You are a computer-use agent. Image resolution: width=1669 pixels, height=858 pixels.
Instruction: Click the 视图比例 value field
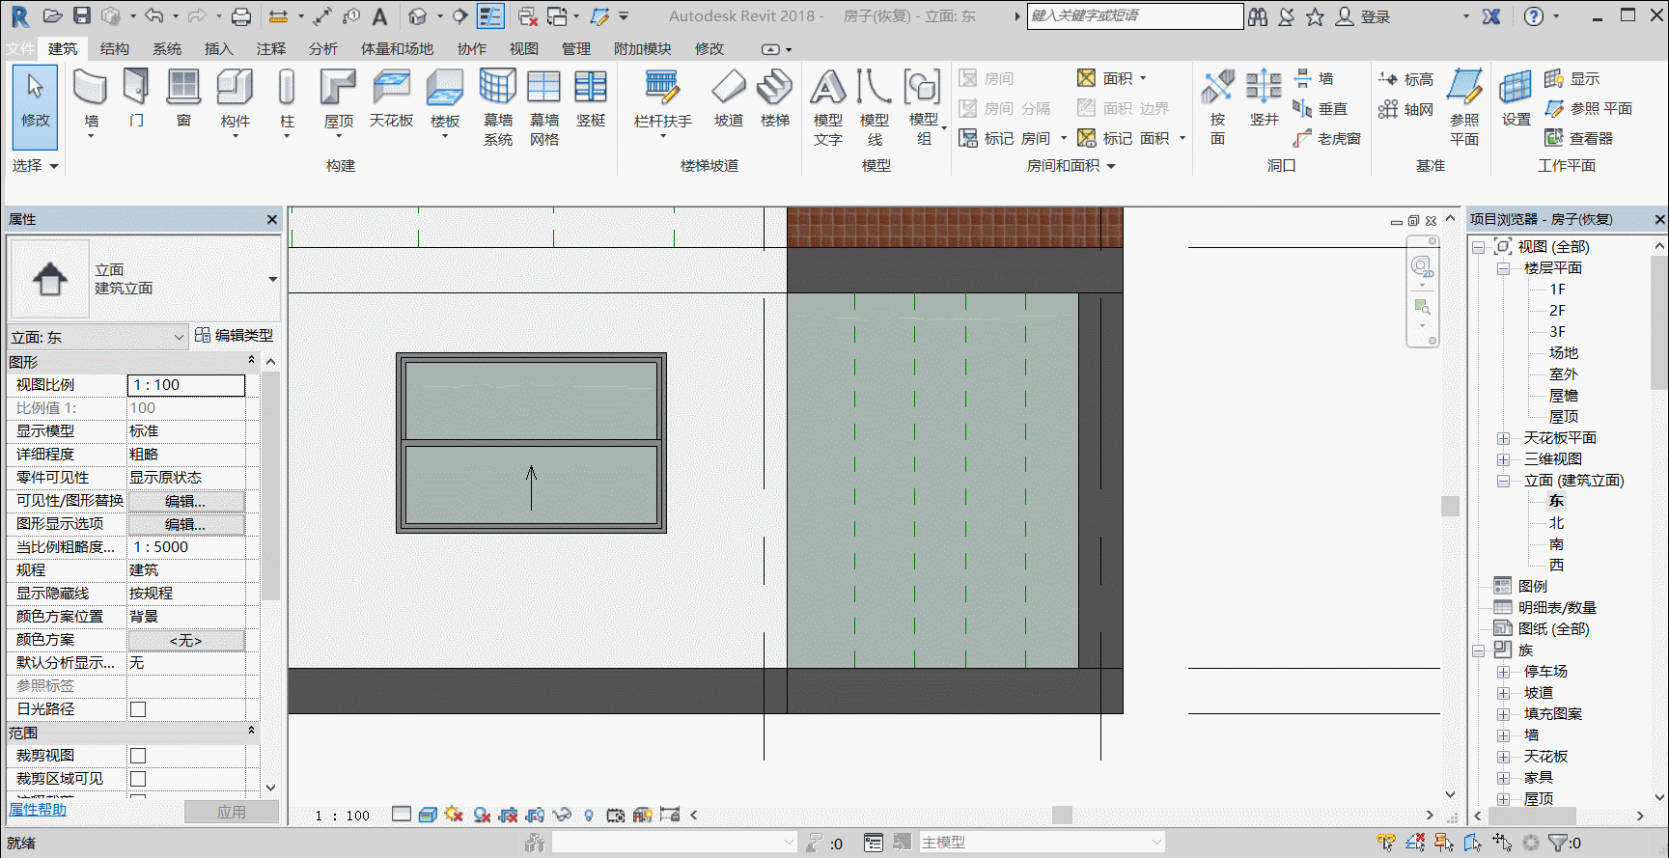click(x=186, y=385)
